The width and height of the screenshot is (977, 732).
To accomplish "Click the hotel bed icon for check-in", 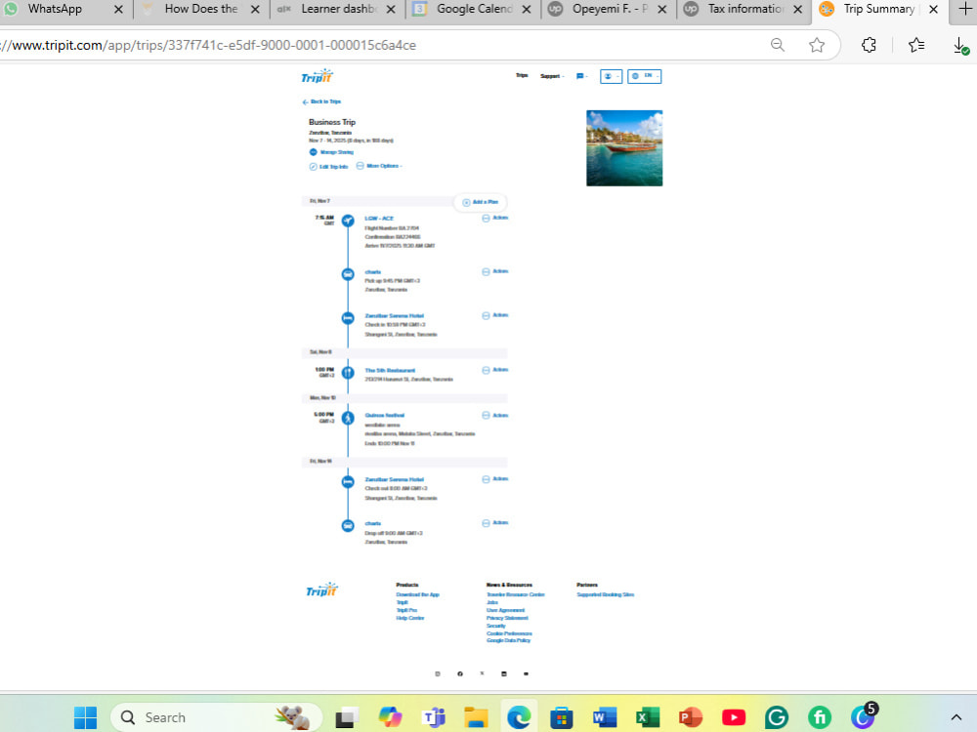I will tap(348, 318).
